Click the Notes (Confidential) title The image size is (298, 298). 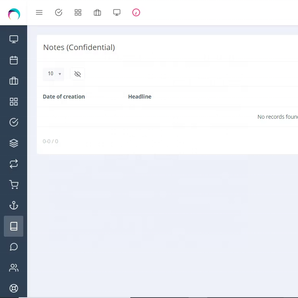(79, 47)
